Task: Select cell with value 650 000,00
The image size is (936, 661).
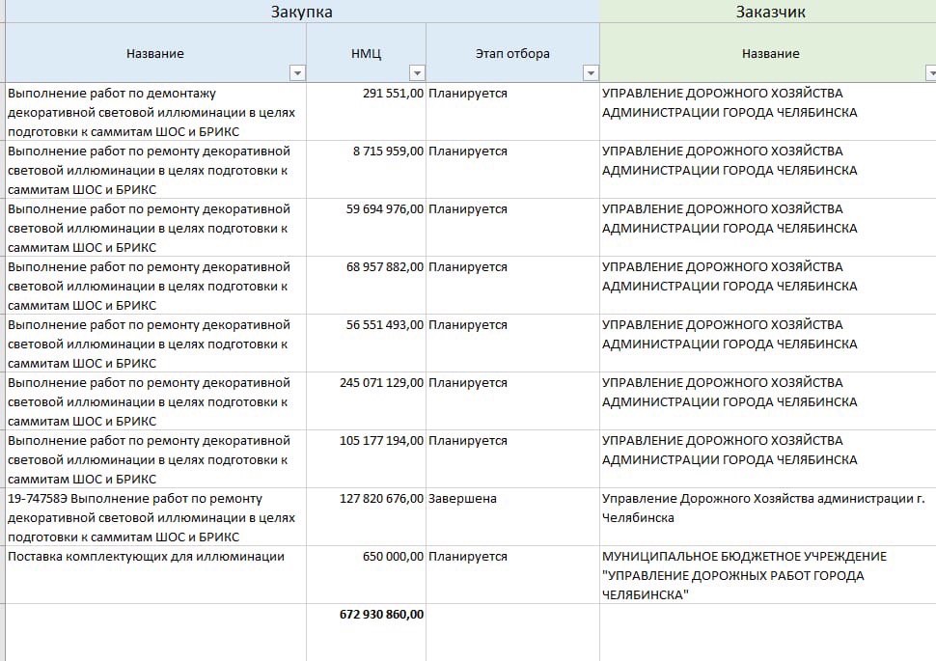Action: (x=366, y=575)
